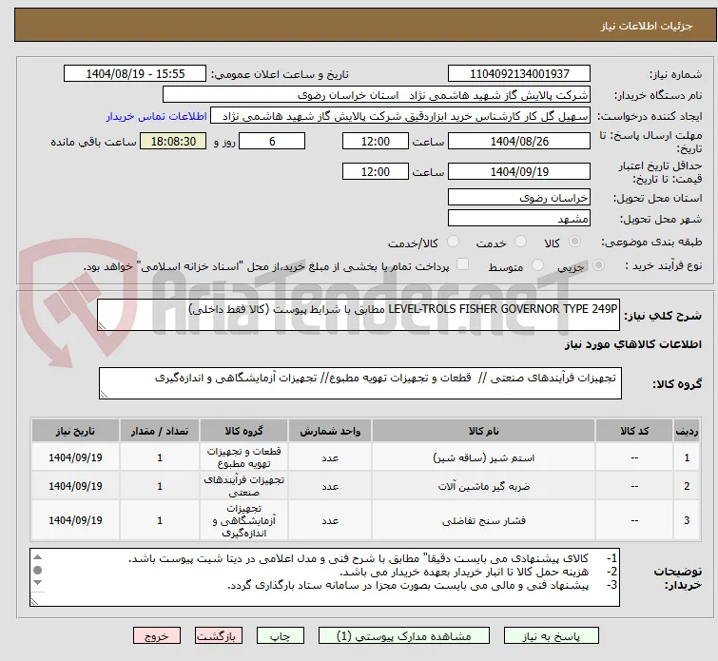Click the buyer notes scroll up arrow

37,557
